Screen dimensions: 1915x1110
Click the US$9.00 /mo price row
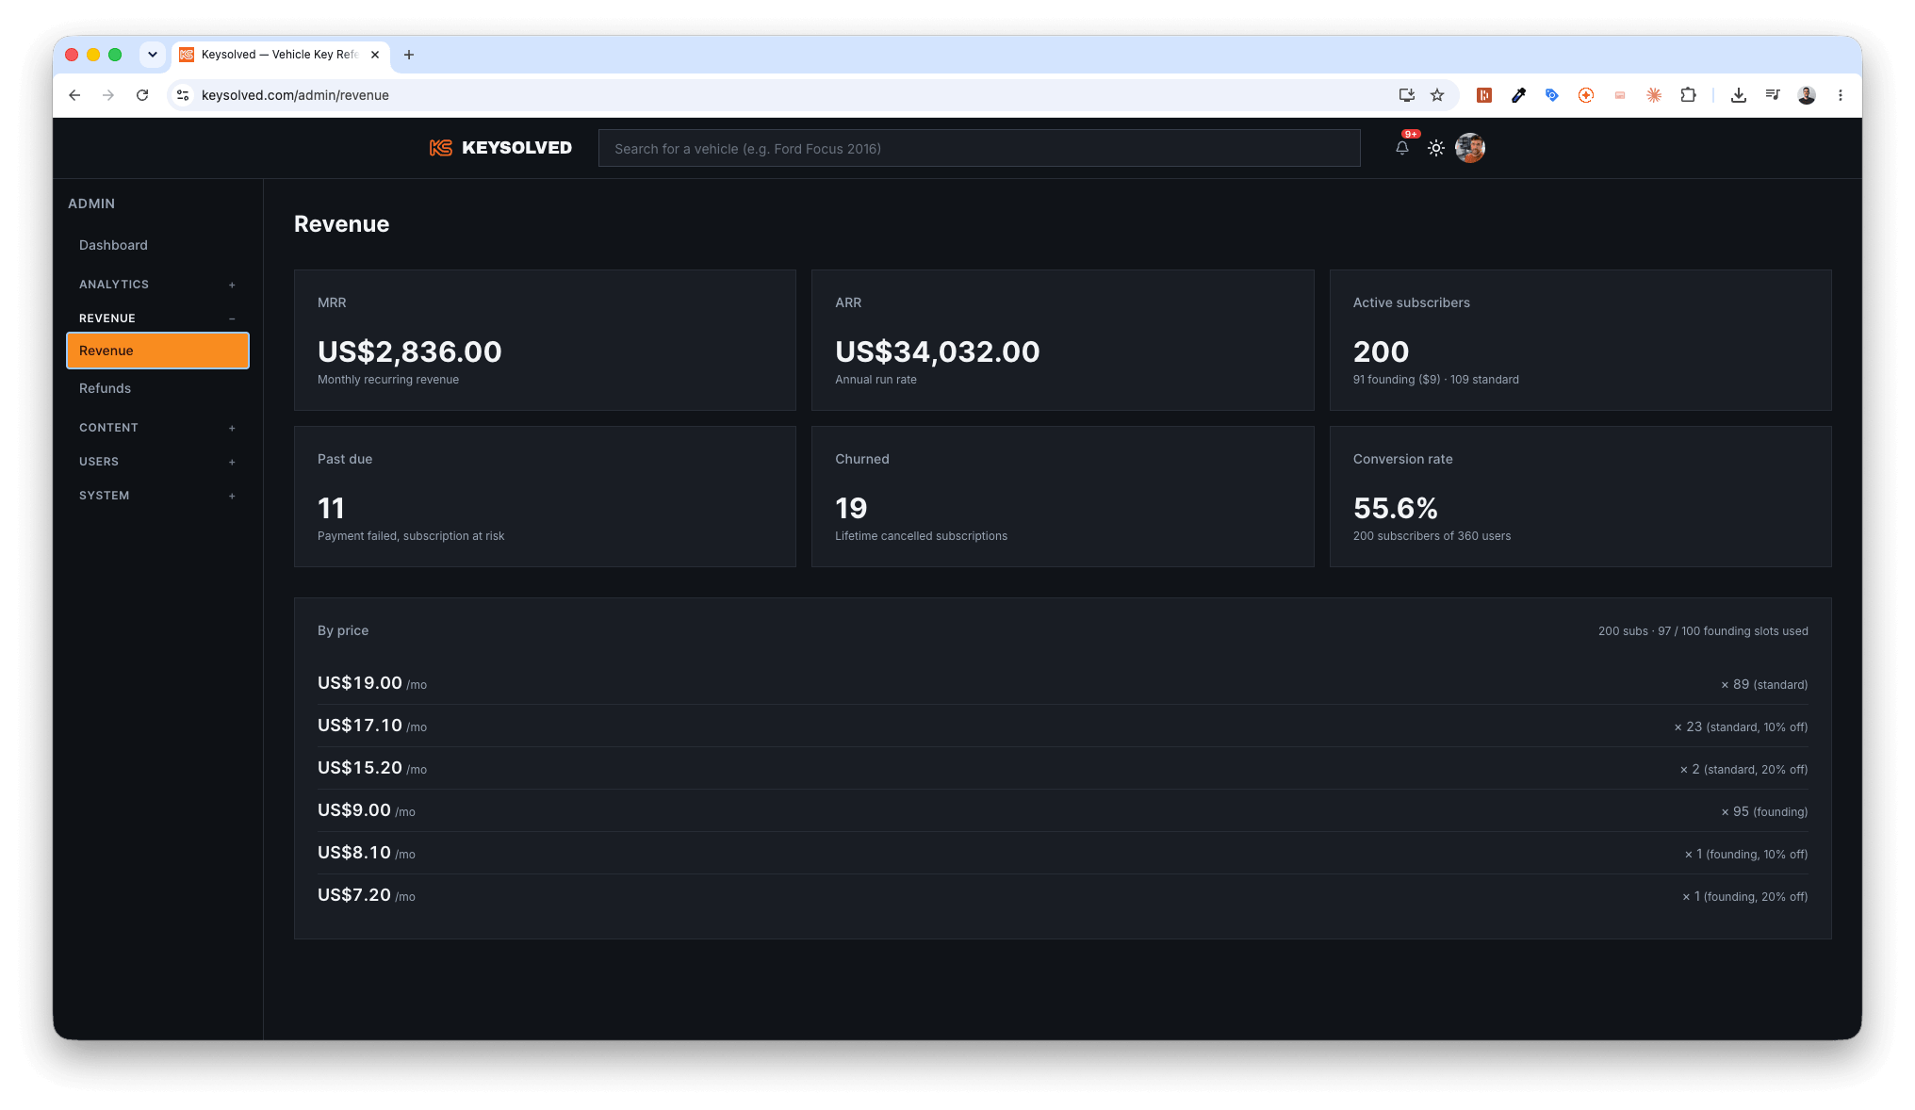coord(1062,810)
